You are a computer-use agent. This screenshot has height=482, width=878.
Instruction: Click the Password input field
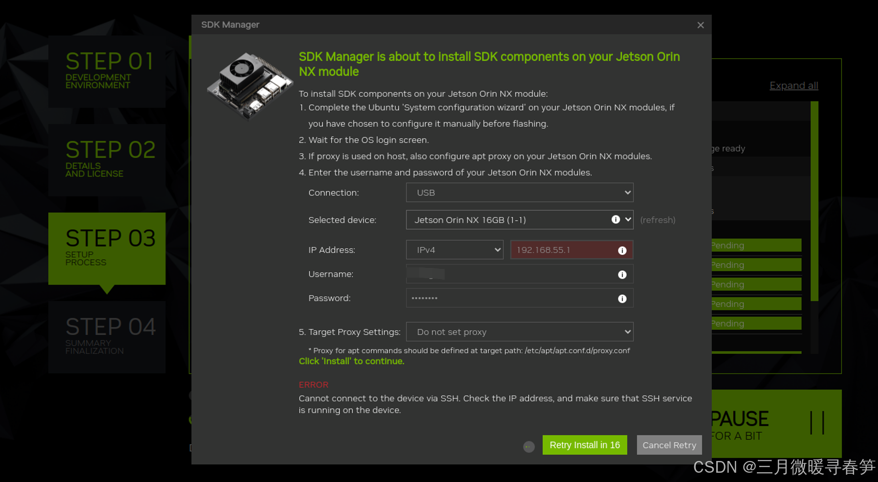point(519,298)
